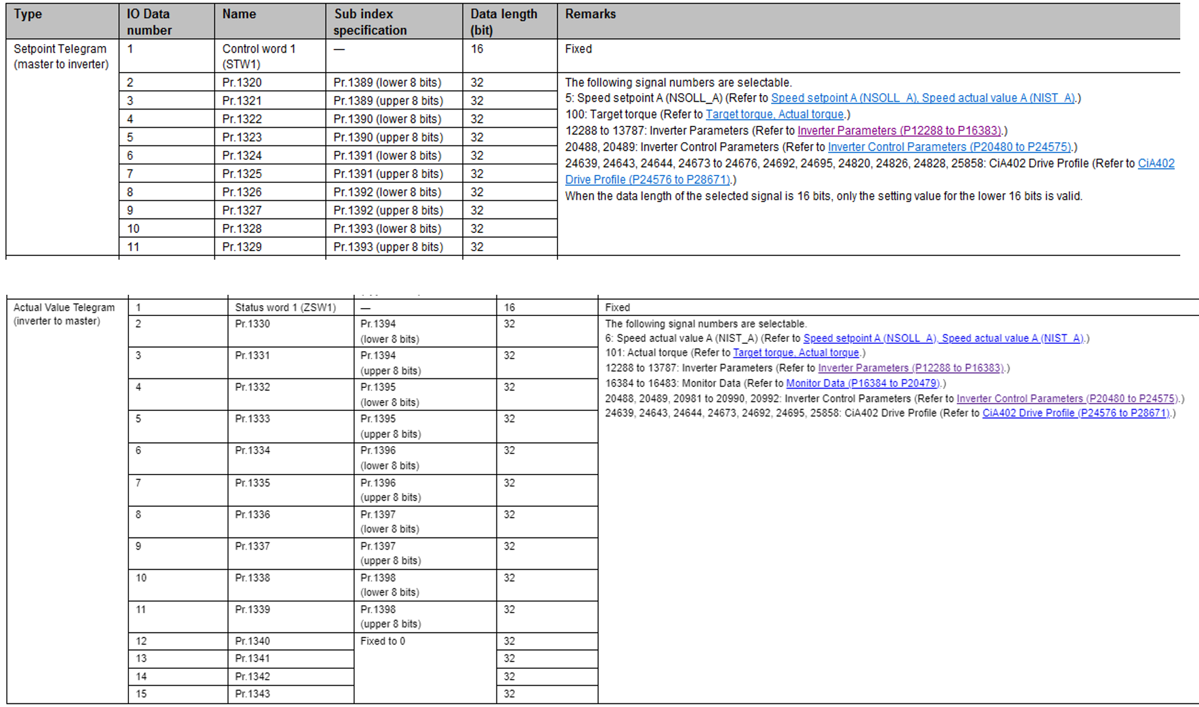Select the Pr.1335 name cell

pyautogui.click(x=291, y=490)
